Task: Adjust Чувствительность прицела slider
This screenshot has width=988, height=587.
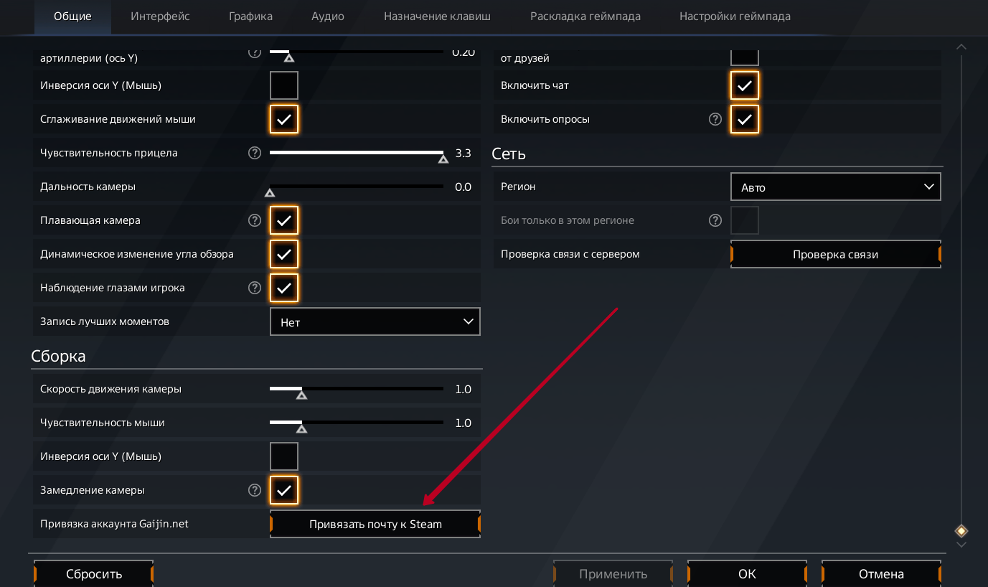Action: point(357,154)
